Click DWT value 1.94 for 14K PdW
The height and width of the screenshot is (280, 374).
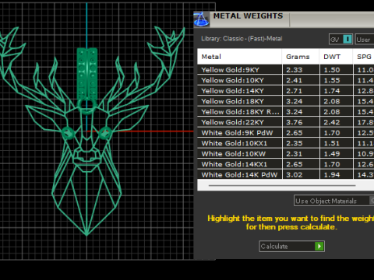pyautogui.click(x=332, y=175)
